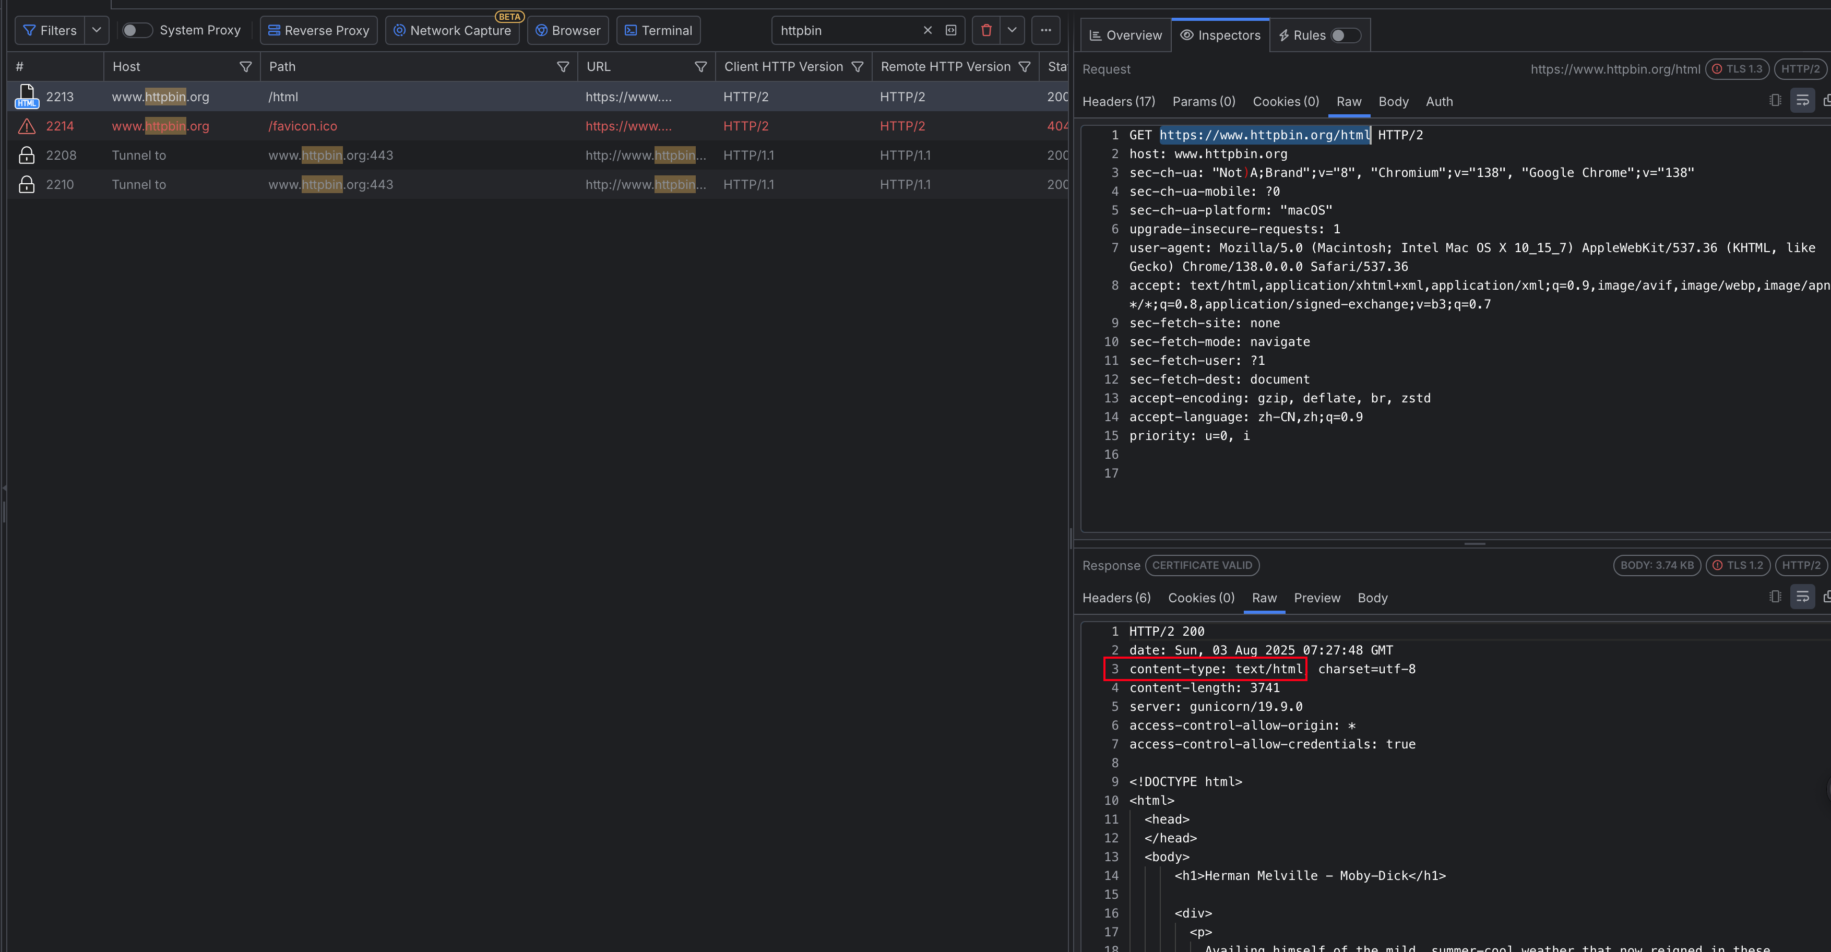Image resolution: width=1831 pixels, height=952 pixels.
Task: Click Client HTTP Version filter funnel icon
Action: pos(857,66)
